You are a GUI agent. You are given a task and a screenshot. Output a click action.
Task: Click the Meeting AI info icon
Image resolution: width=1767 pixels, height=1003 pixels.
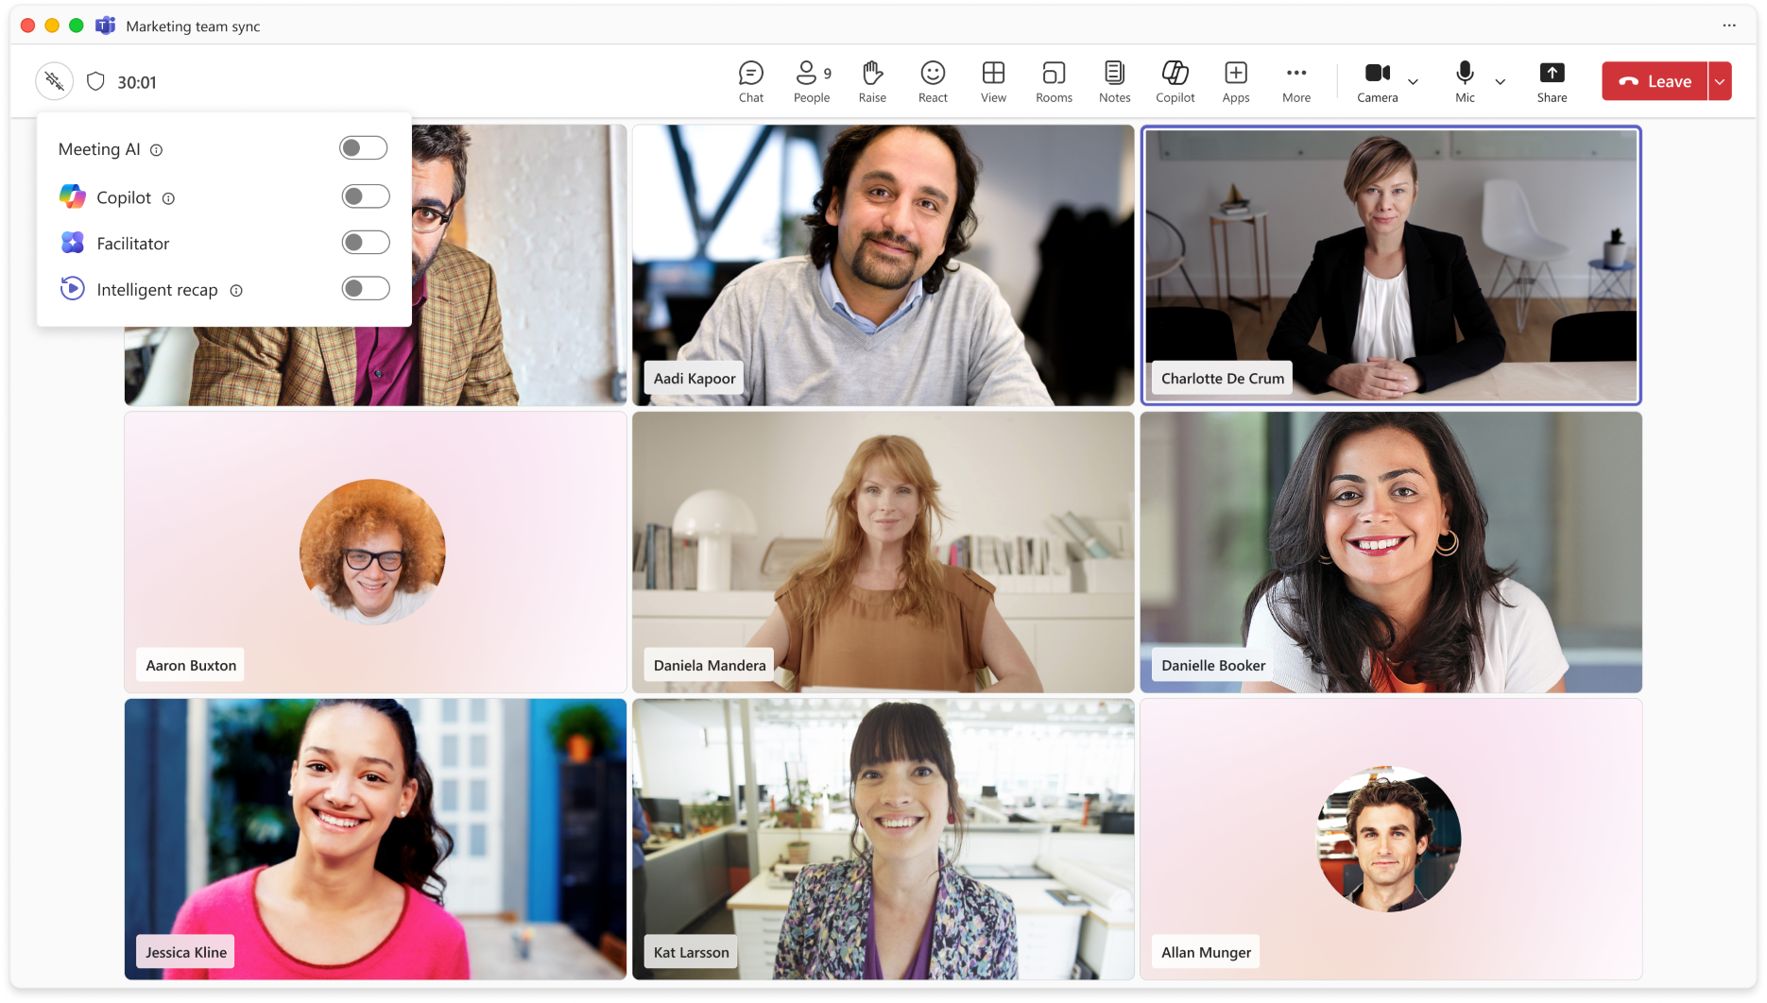(x=157, y=150)
